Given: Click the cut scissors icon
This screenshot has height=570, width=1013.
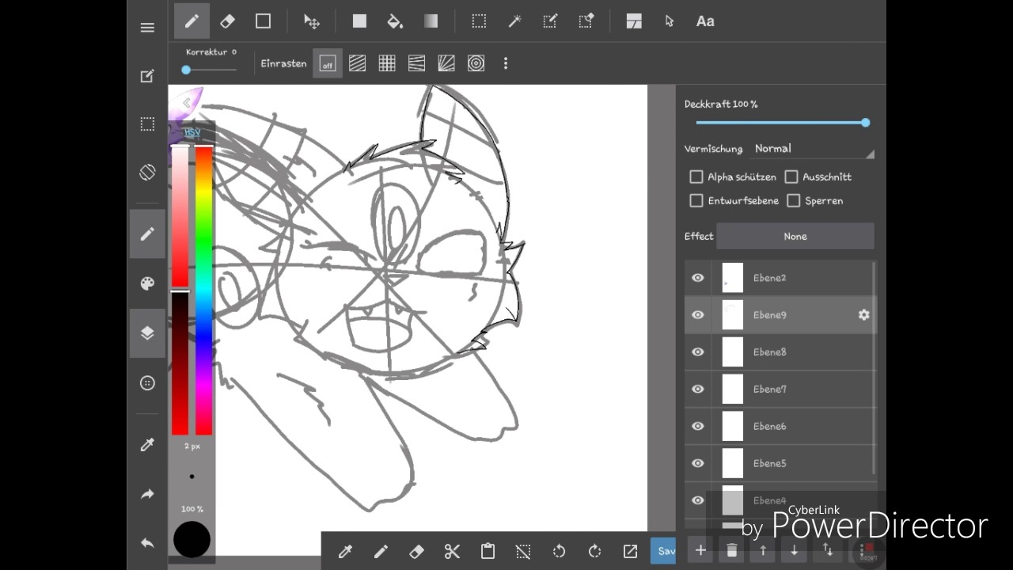Looking at the screenshot, I should (452, 552).
